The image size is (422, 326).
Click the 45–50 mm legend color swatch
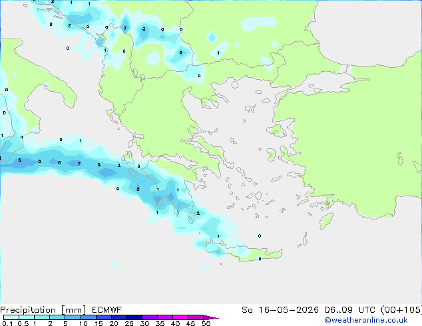(196, 317)
